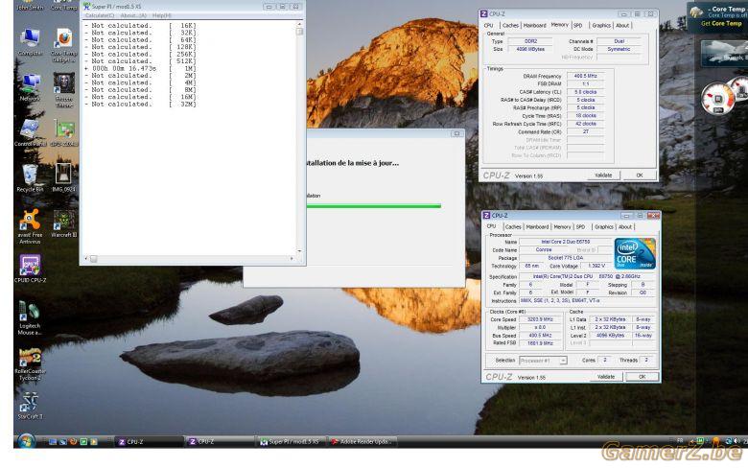This screenshot has height=468, width=748.
Task: Click the Command Rate 2T value
Action: tap(585, 131)
